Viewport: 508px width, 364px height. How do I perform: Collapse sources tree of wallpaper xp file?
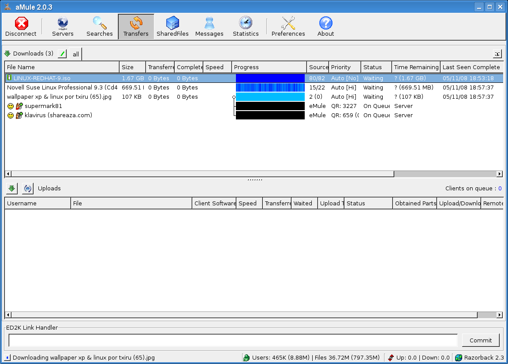click(234, 97)
